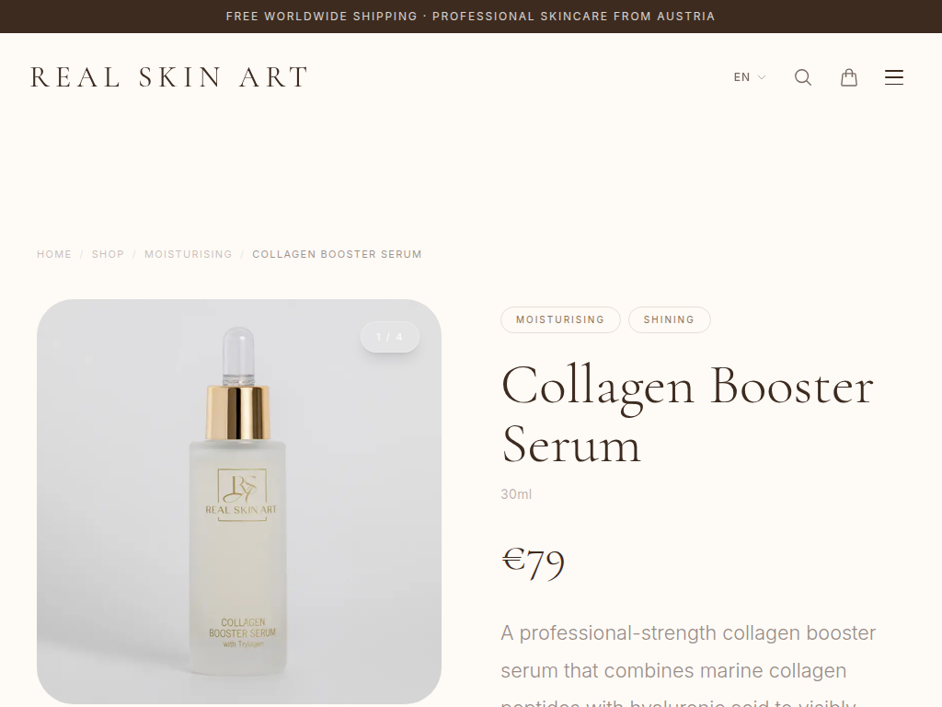Click the Collagen Booster Serum product title
This screenshot has width=942, height=707.
687,415
